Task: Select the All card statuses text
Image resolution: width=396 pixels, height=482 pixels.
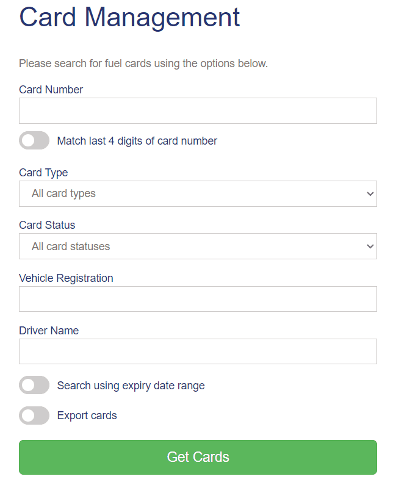Action: pyautogui.click(x=71, y=246)
